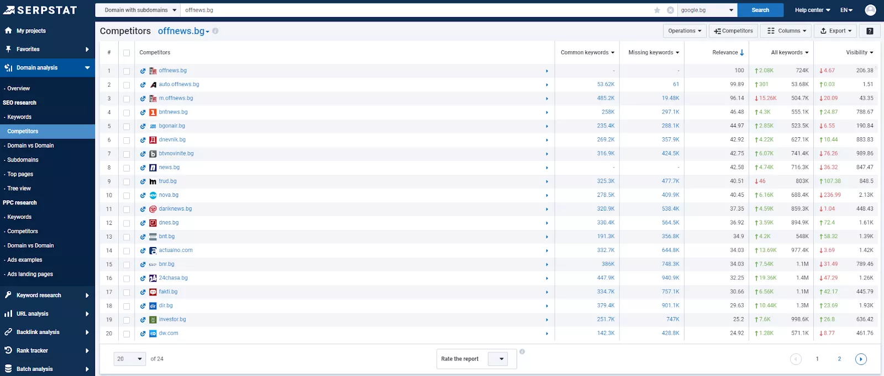Image resolution: width=884 pixels, height=376 pixels.
Task: Sort by Visibility column header
Action: tap(859, 52)
